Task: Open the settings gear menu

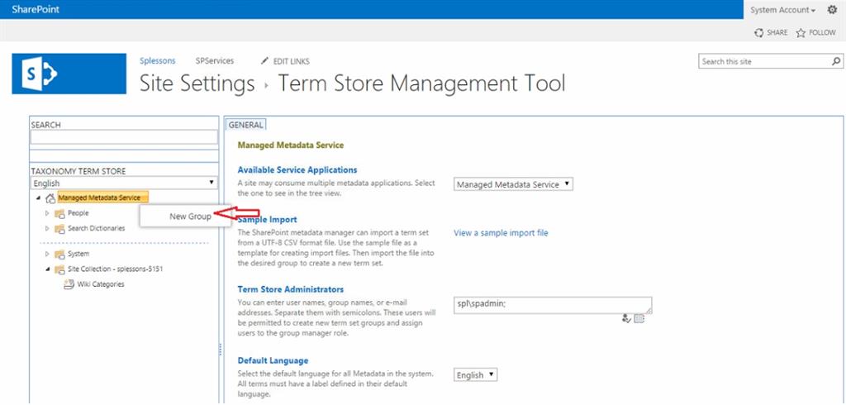Action: (832, 10)
